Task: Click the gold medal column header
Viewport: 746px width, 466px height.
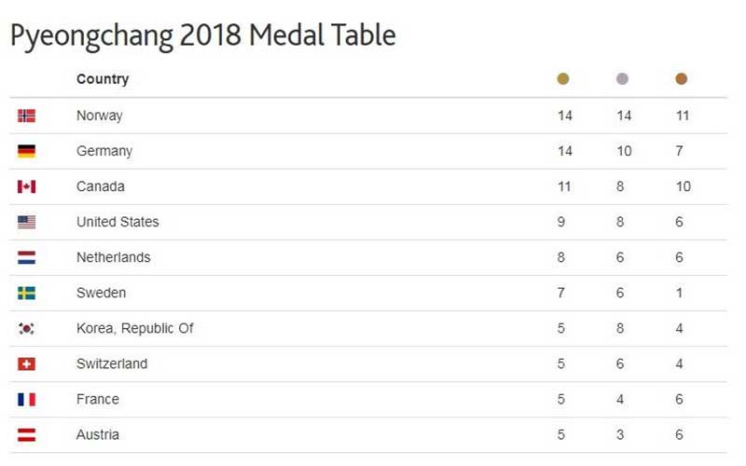Action: click(x=563, y=79)
